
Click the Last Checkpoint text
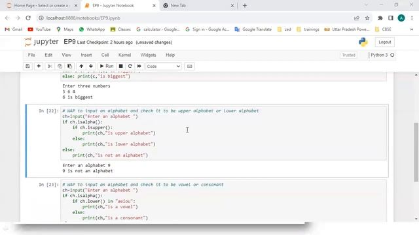pos(105,42)
